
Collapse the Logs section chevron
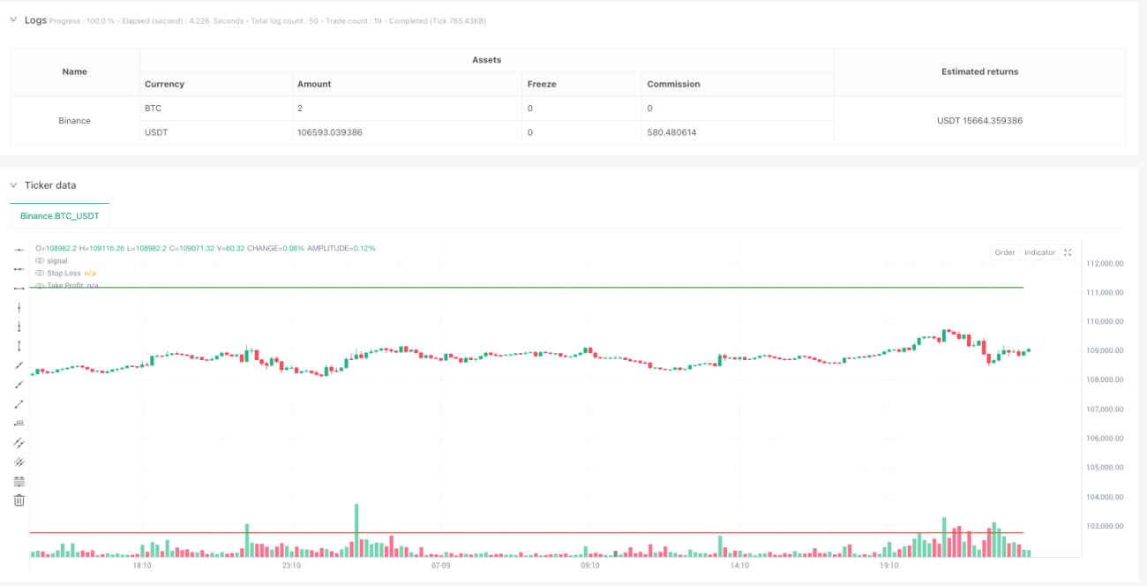coord(13,20)
